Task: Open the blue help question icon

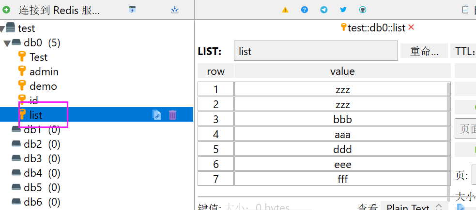Action: pyautogui.click(x=305, y=10)
